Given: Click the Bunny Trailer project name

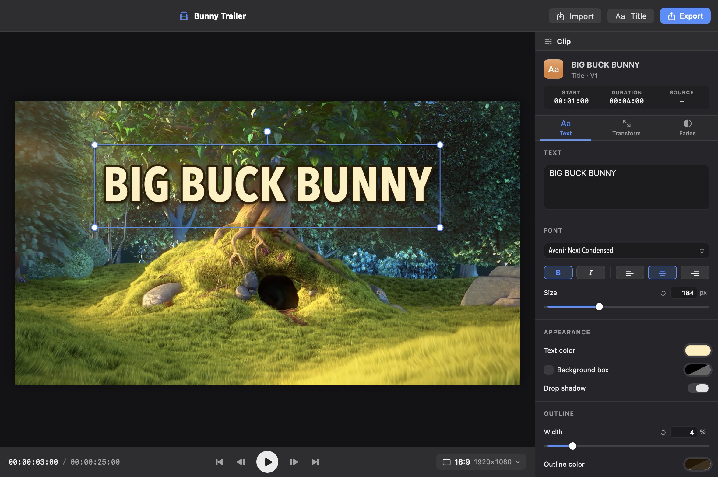Looking at the screenshot, I should (x=220, y=16).
